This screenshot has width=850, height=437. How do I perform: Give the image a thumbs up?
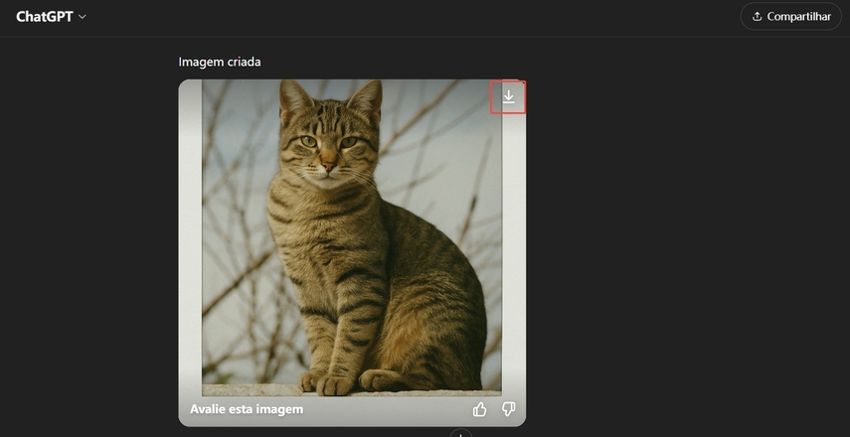[x=480, y=409]
